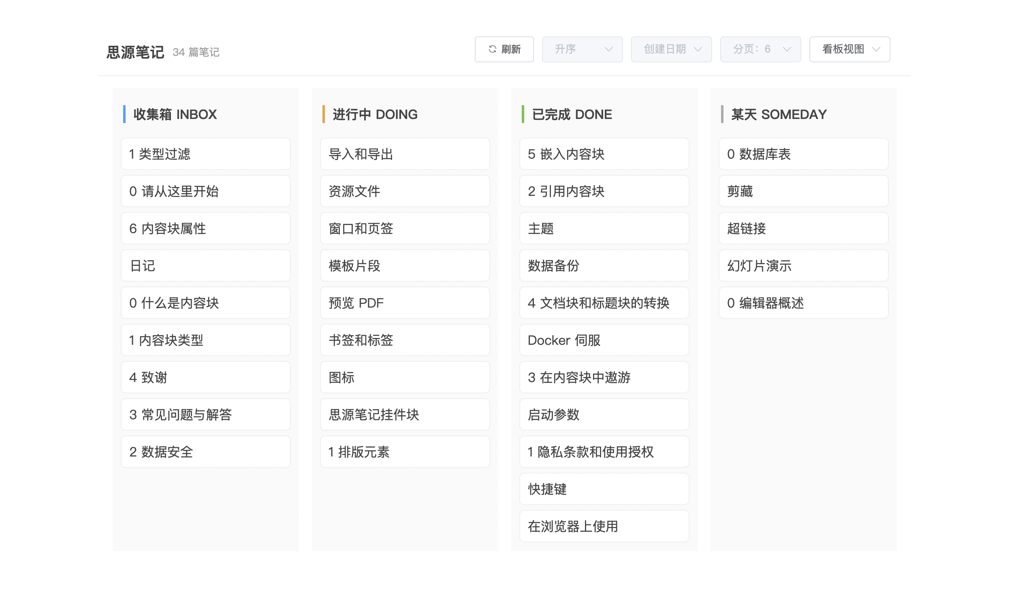Open the 快捷键 card
This screenshot has width=1020, height=603.
coord(604,489)
